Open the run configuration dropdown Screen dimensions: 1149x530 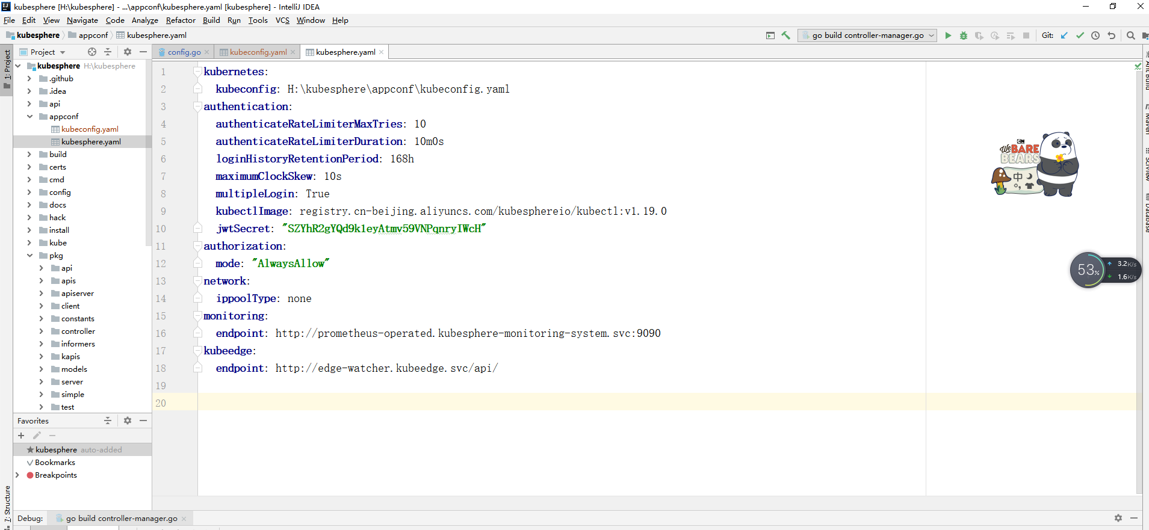coord(867,35)
